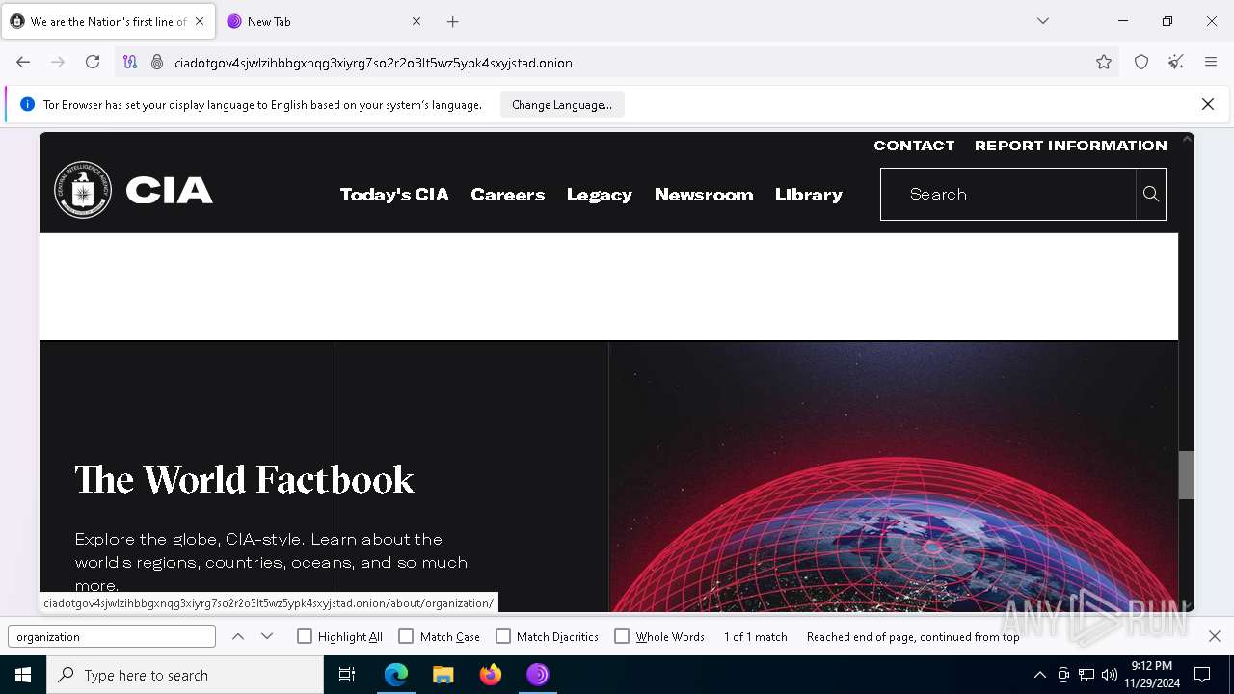Click the '1 of 1 match' text
Screen dimensions: 1234x694
coord(756,637)
